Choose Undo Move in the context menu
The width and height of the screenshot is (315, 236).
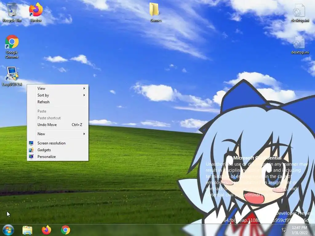(x=58, y=125)
